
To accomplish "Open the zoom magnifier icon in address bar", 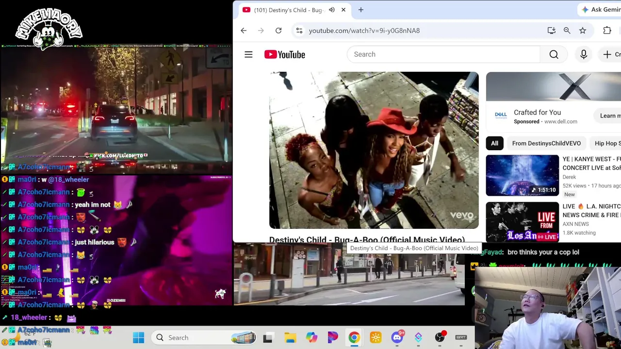I will pyautogui.click(x=567, y=31).
